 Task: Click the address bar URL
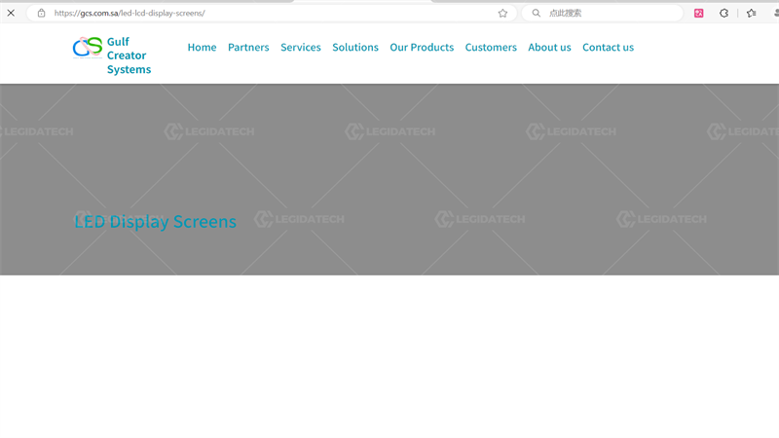tap(130, 13)
